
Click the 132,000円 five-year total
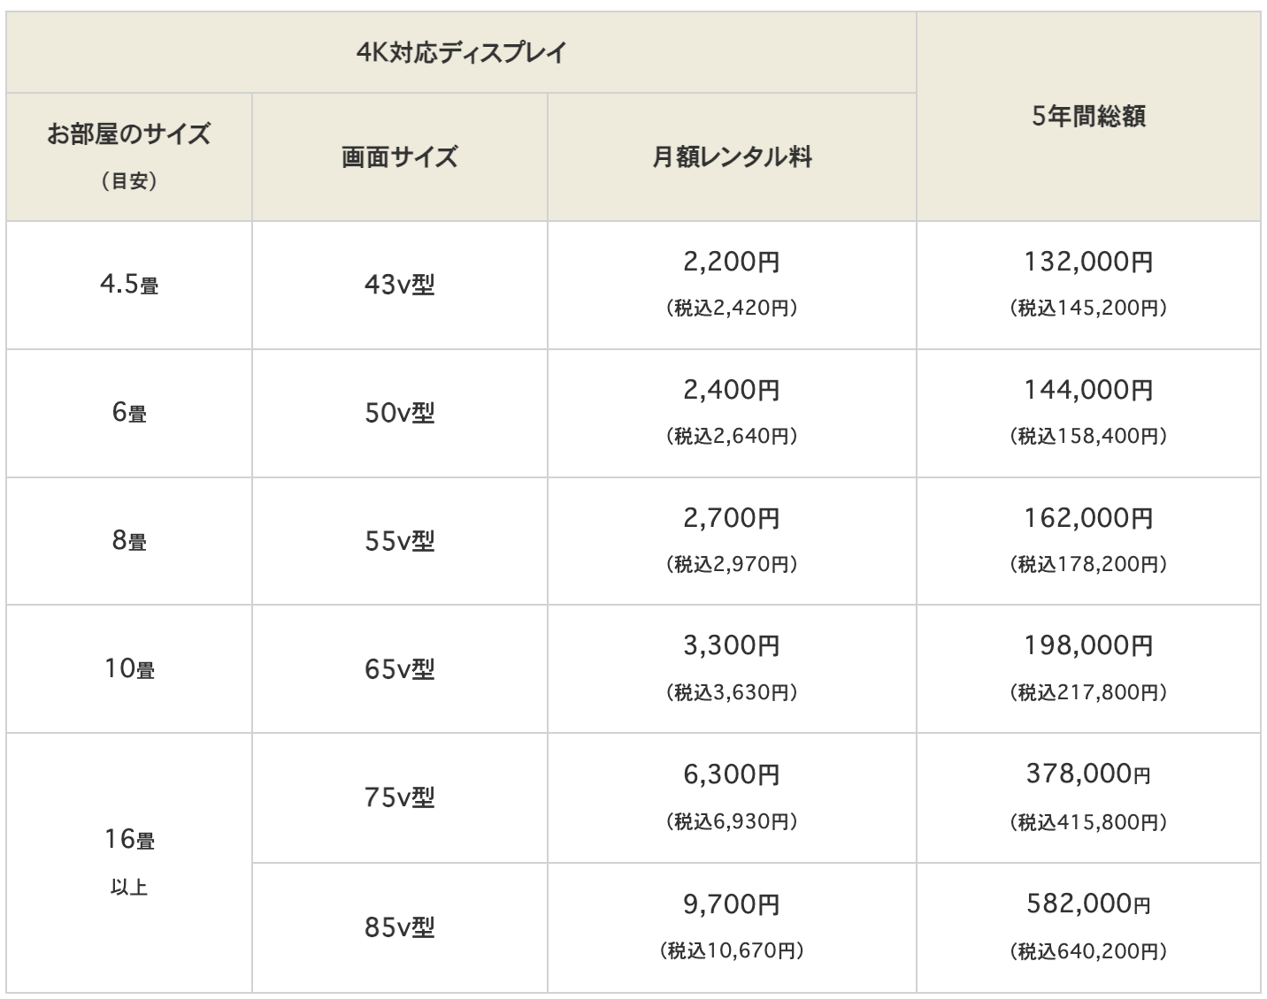click(x=1088, y=262)
